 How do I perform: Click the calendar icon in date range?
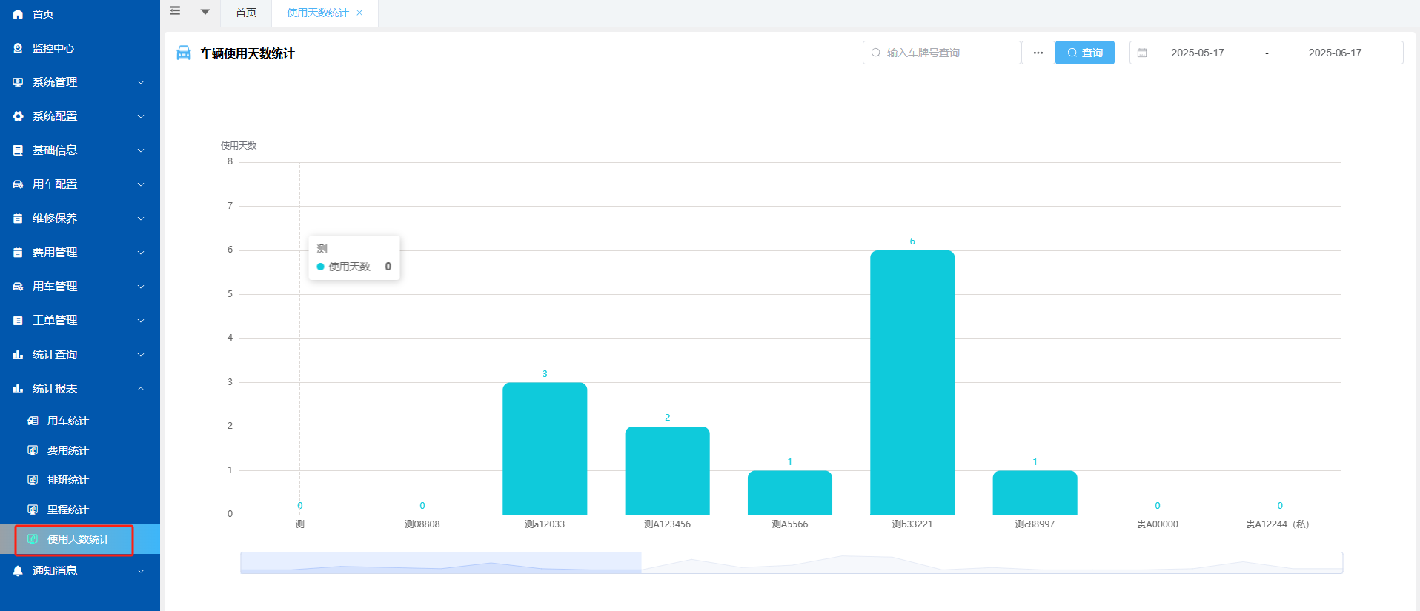coord(1142,53)
